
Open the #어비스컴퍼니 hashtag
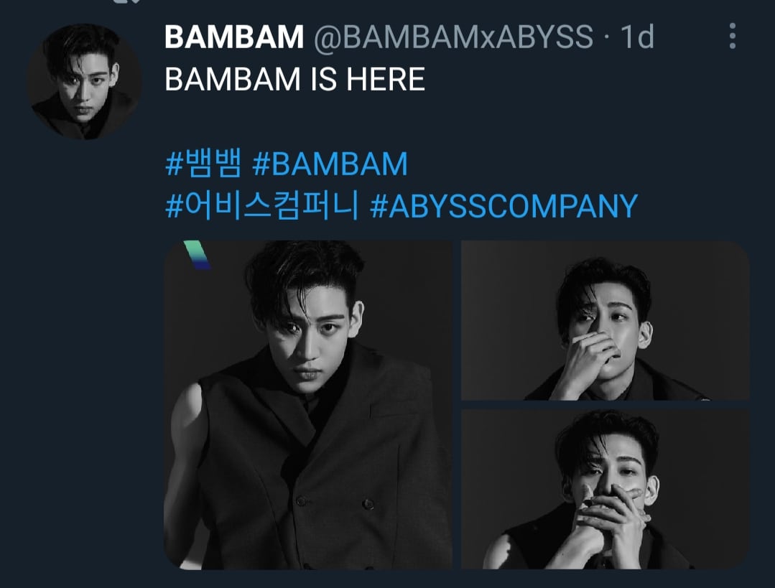point(262,206)
